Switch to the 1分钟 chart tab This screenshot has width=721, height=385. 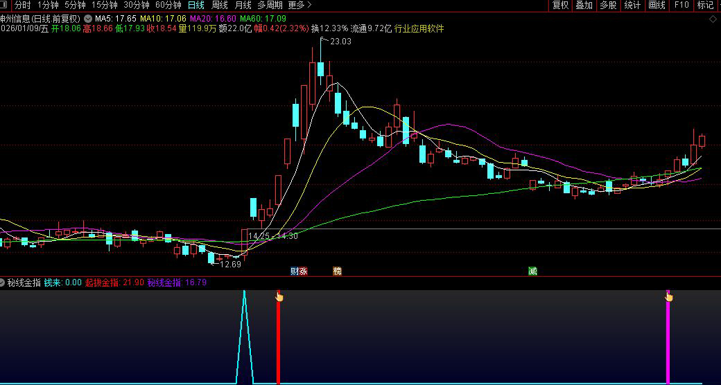[48, 6]
